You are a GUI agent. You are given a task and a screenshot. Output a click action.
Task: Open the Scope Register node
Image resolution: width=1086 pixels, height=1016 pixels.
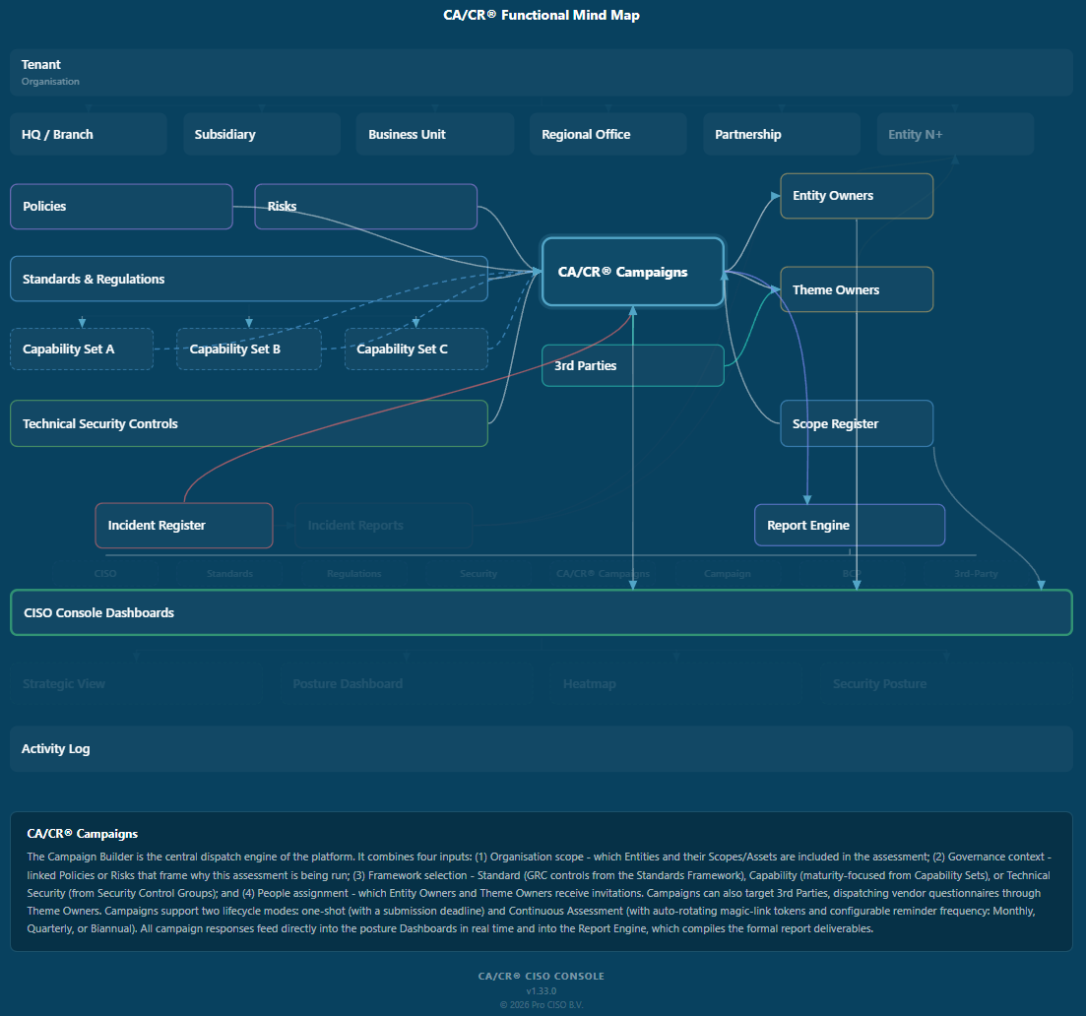[857, 423]
